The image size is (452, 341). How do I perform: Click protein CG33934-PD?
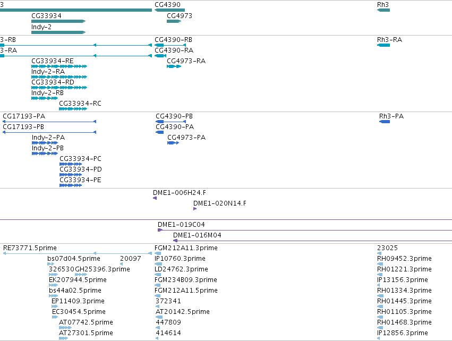pyautogui.click(x=71, y=175)
